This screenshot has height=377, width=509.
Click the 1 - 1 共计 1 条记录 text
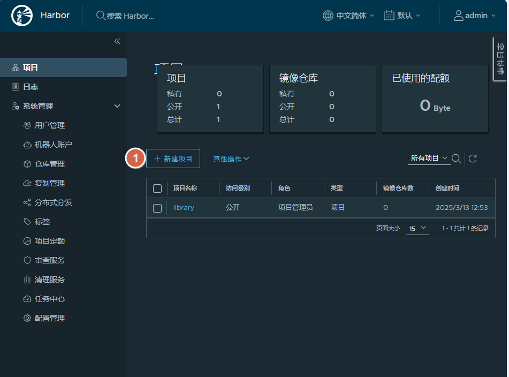[465, 228]
